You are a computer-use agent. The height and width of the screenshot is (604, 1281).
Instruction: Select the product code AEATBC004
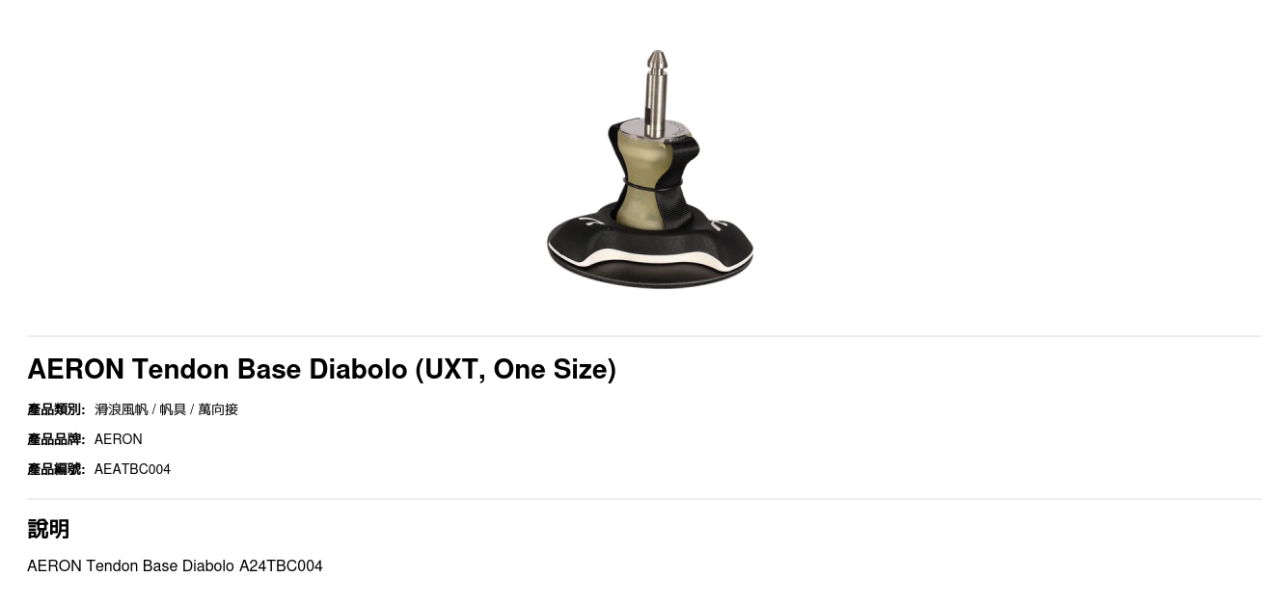point(132,469)
